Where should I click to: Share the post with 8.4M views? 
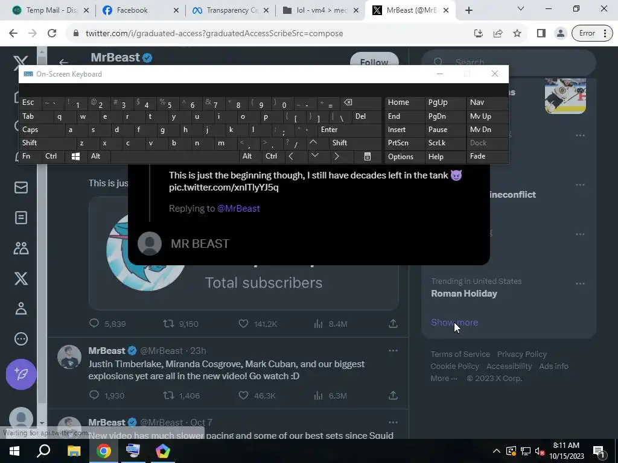point(393,324)
